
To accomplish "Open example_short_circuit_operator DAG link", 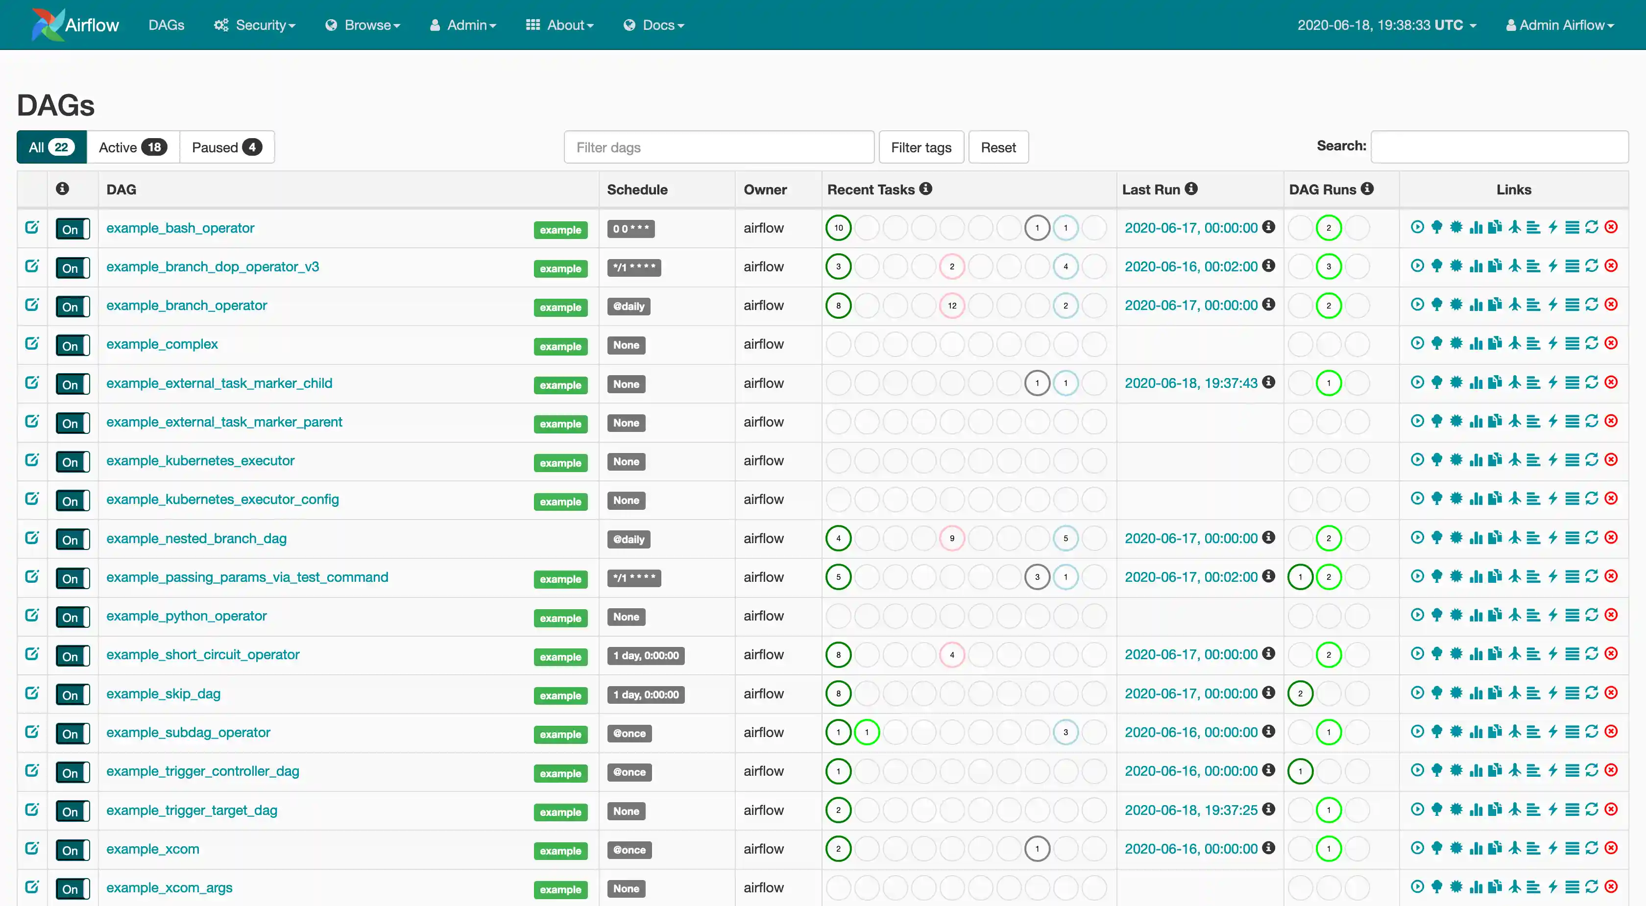I will [202, 654].
